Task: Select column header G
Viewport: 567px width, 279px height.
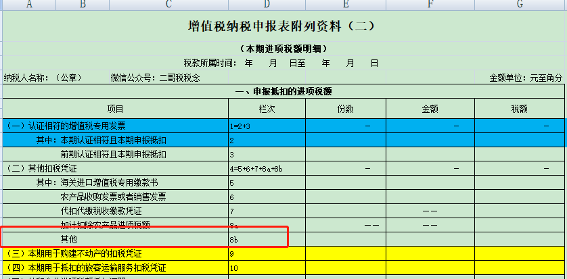Action: 519,5
